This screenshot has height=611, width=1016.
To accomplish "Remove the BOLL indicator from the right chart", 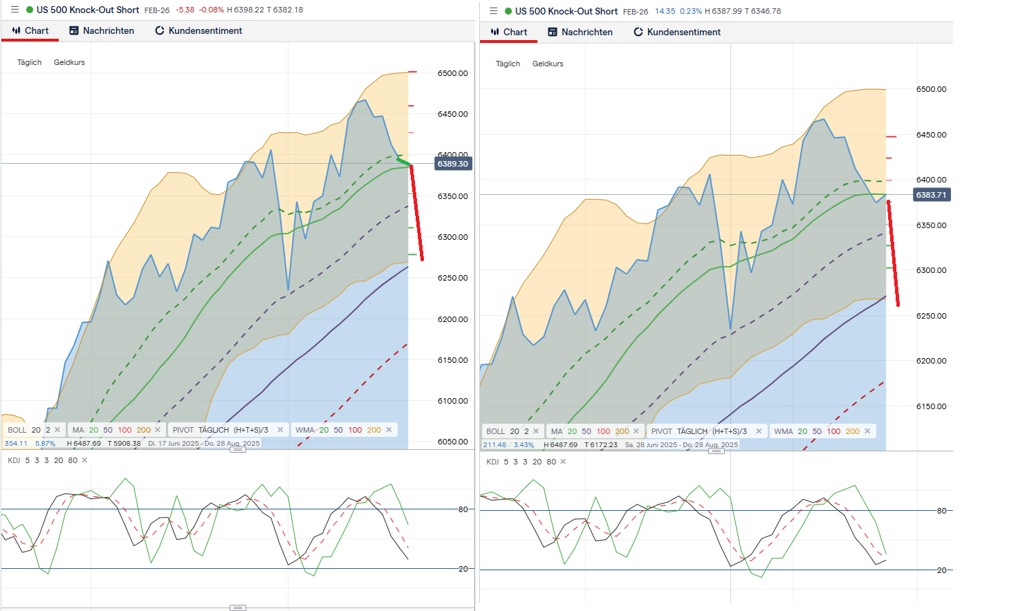I will 536,431.
